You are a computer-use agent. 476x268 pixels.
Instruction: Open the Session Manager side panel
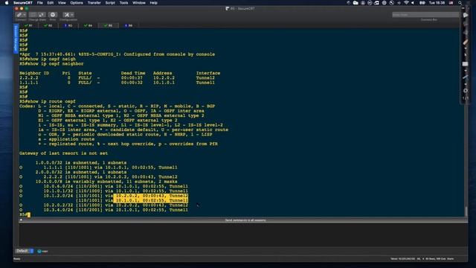[x=16, y=39]
